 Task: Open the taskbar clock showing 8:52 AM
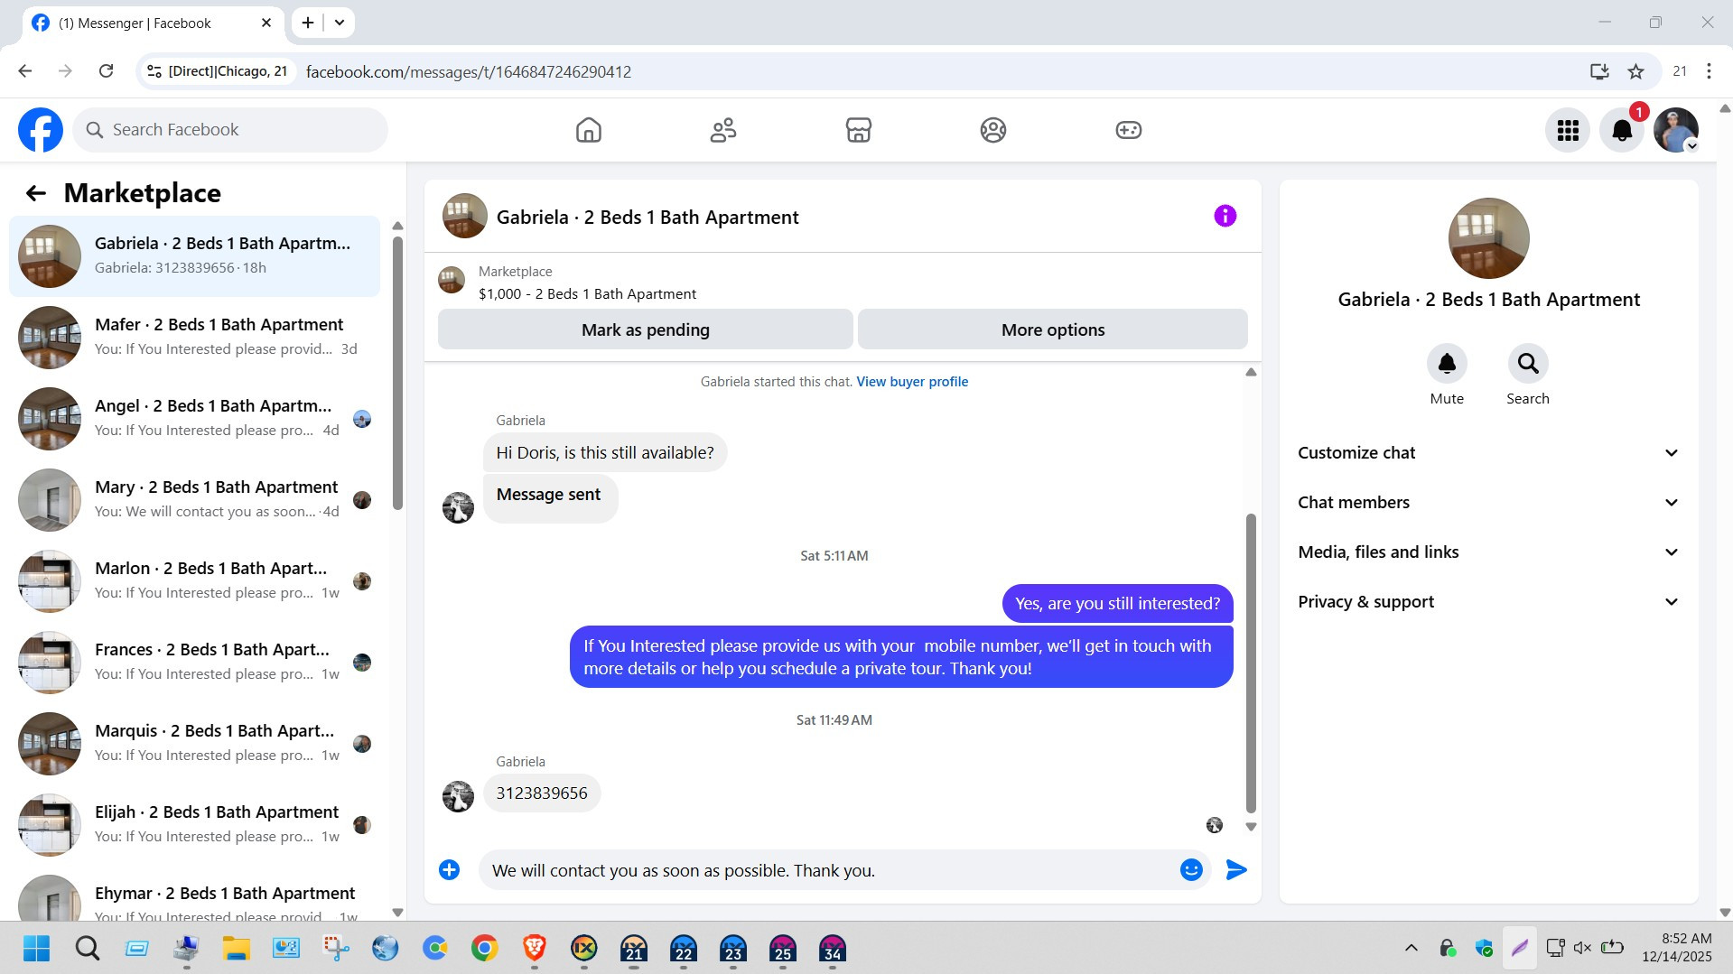(1676, 948)
